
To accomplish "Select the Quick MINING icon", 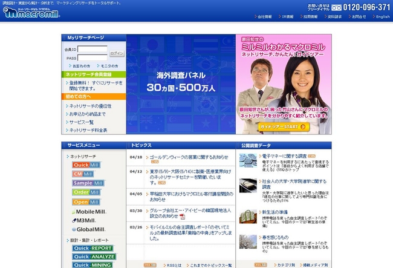I will point(93,265).
